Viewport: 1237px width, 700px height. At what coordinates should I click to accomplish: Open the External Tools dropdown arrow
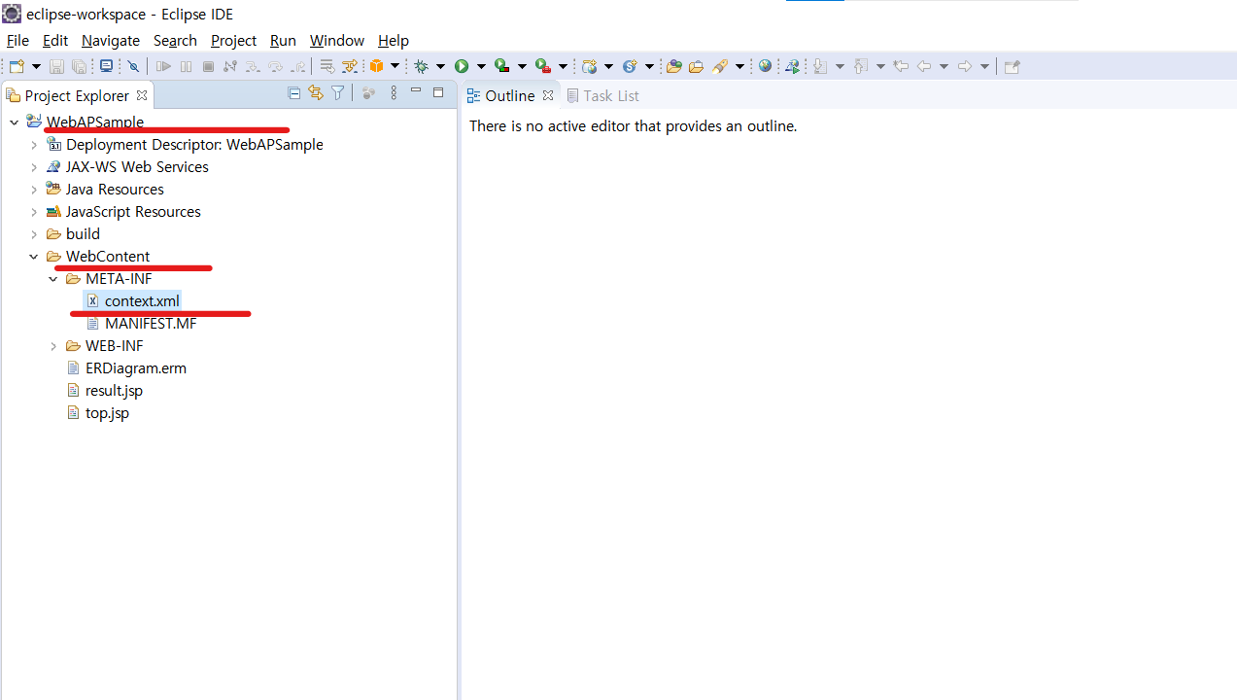coord(563,66)
